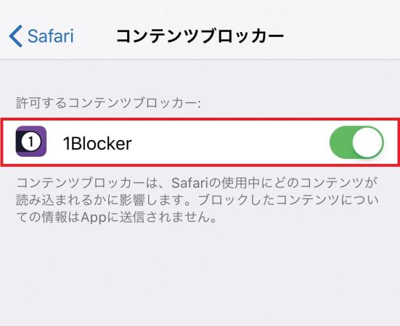This screenshot has height=326, width=400.
Task: Click the purple 1Blocker app icon
Action: tap(31, 141)
